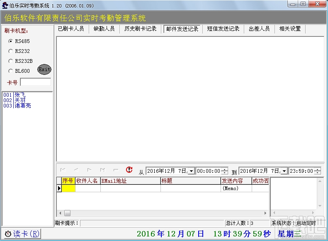328x241 pixels.
Task: Open the 已刷卡人员 tab
Action: coord(71,29)
